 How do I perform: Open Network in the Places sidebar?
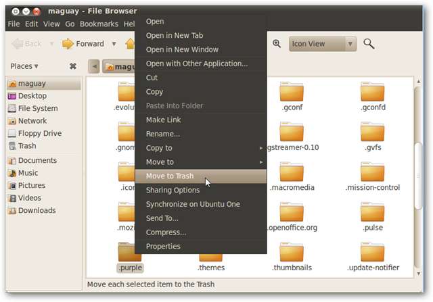pyautogui.click(x=43, y=121)
